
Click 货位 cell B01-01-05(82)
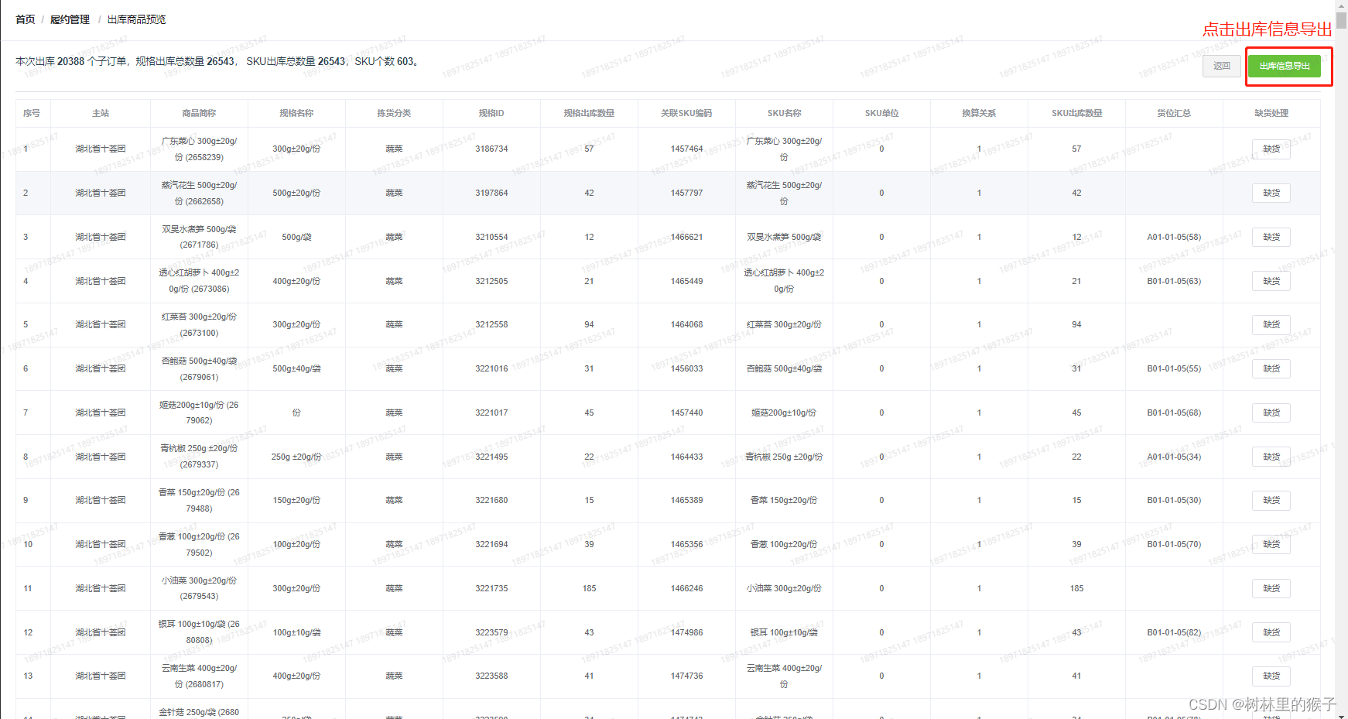1174,632
